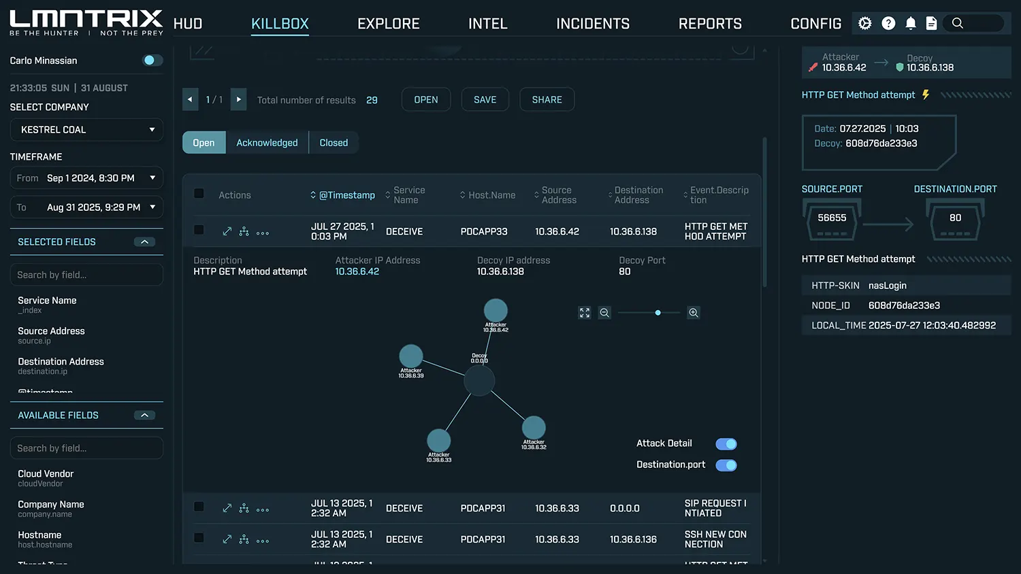1021x574 pixels.
Task: Select attacker node 10.36.6.42 in graph
Action: coord(496,311)
